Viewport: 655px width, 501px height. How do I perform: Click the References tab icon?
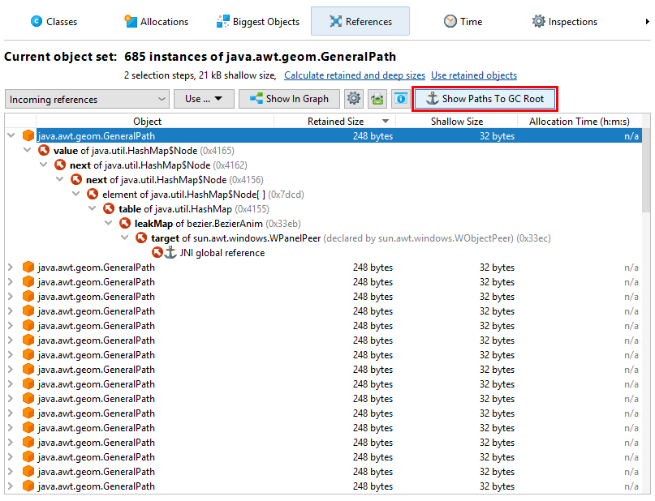(335, 21)
